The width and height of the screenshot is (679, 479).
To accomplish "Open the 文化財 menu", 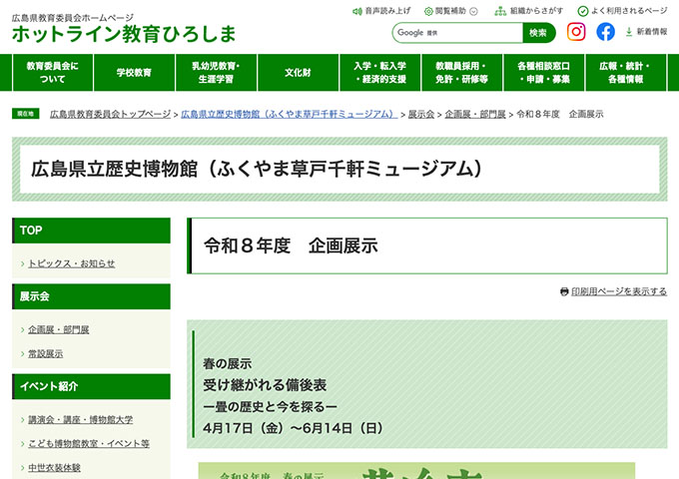I will 298,73.
